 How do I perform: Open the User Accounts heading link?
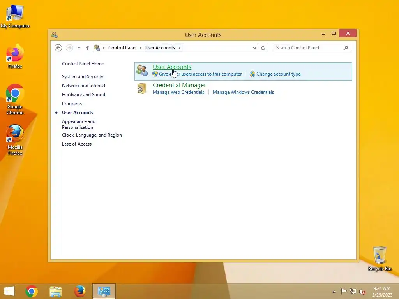pyautogui.click(x=172, y=67)
